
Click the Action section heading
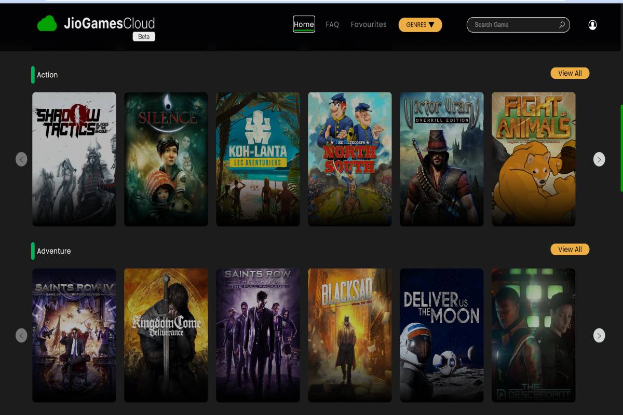pos(47,75)
